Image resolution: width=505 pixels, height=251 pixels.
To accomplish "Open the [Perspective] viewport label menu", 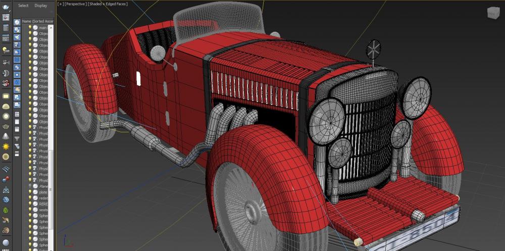I will point(76,4).
